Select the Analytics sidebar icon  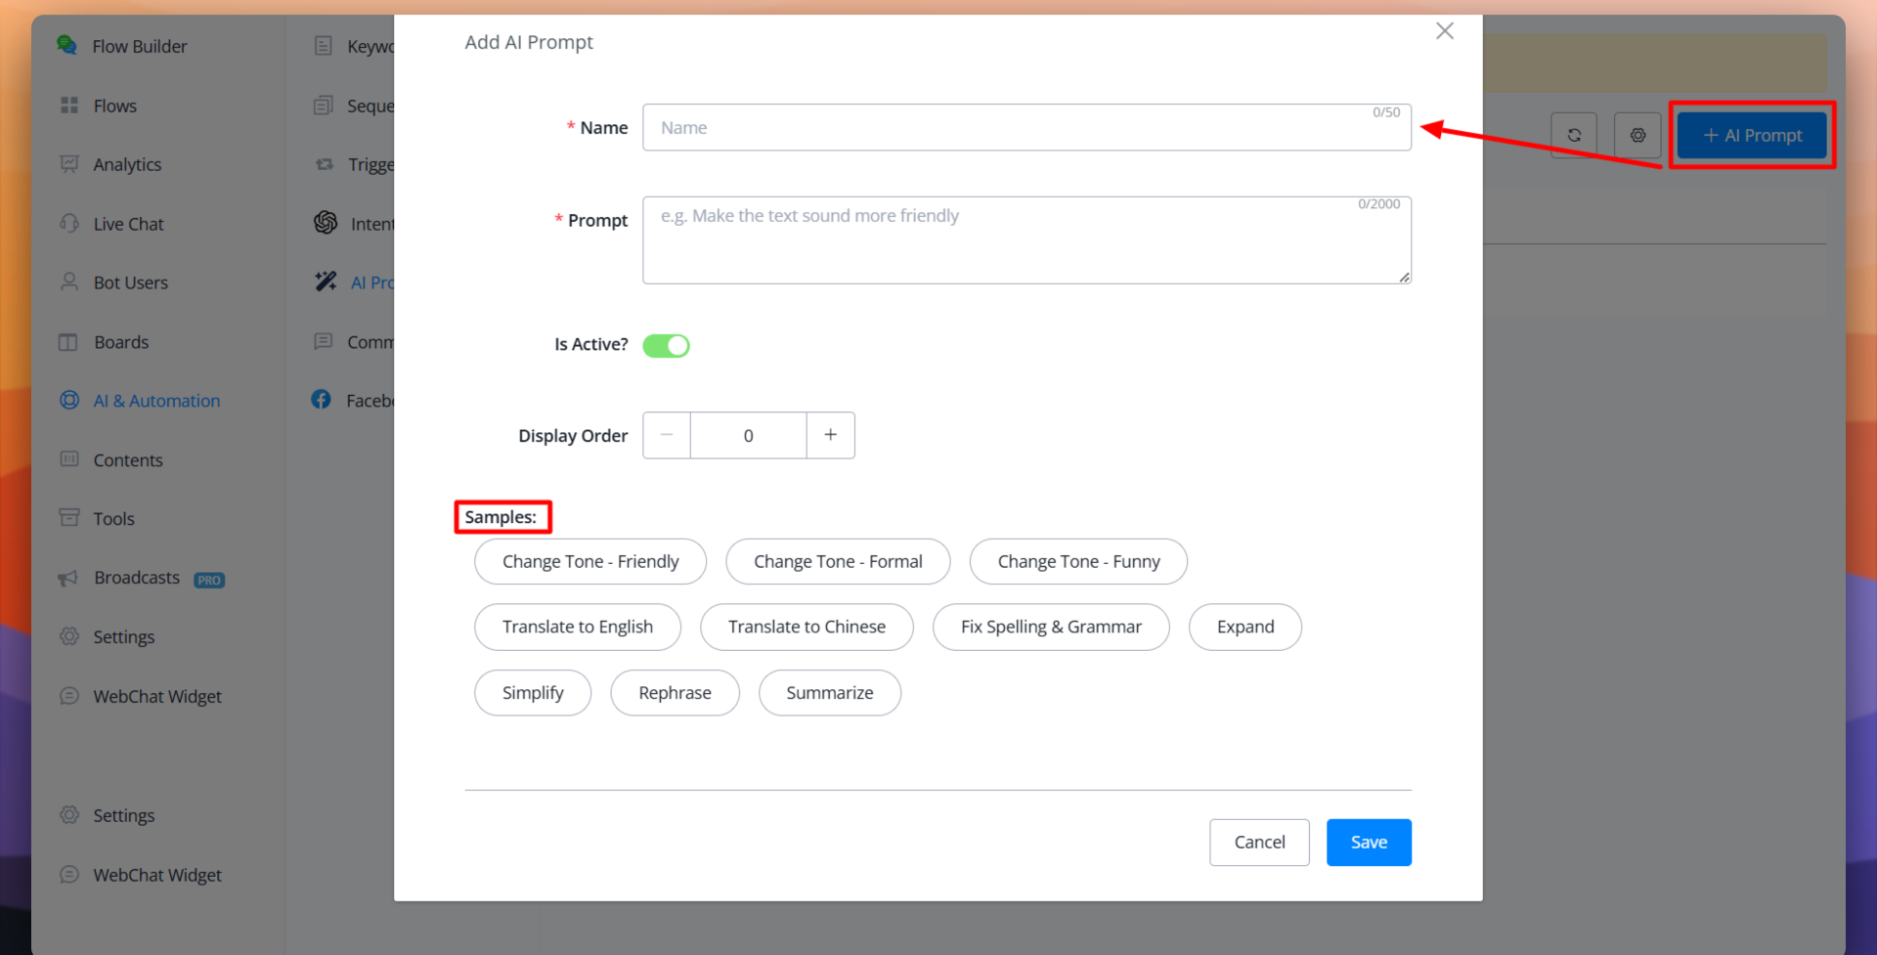tap(69, 164)
